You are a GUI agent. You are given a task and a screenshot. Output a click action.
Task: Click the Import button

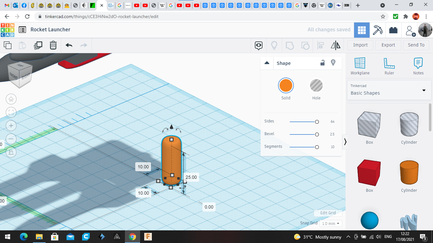tap(360, 45)
